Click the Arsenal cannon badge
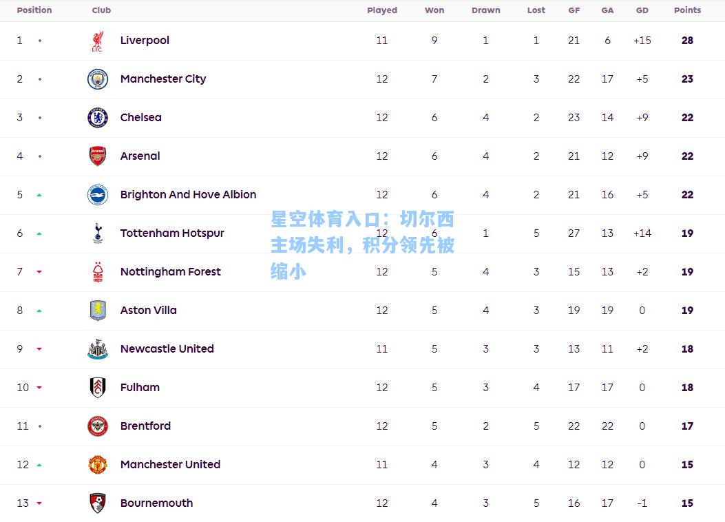Viewport: 725px width, 522px height. 98,156
